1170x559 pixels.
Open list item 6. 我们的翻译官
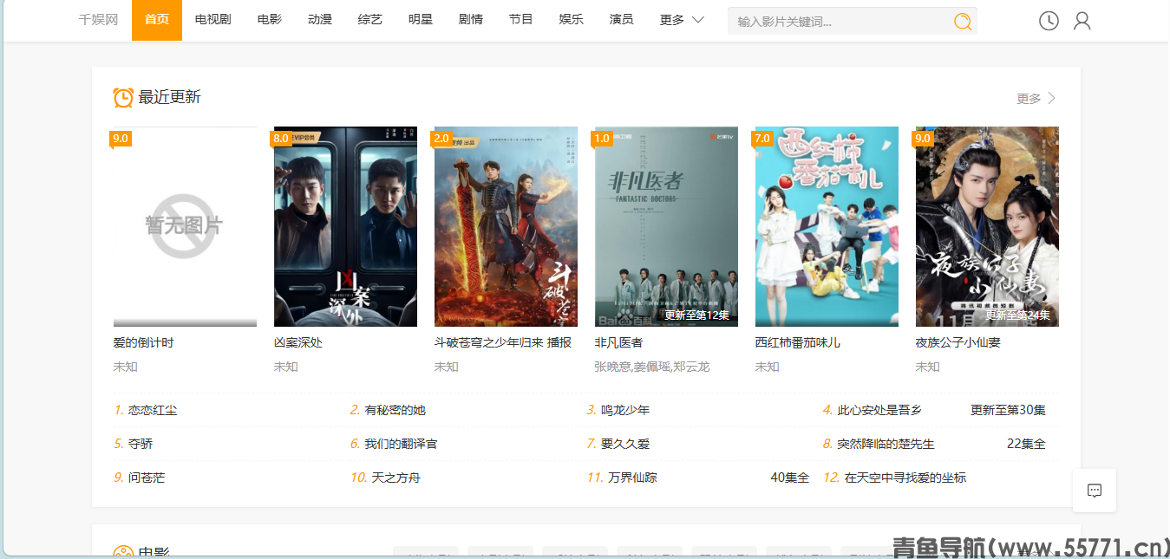tap(395, 445)
